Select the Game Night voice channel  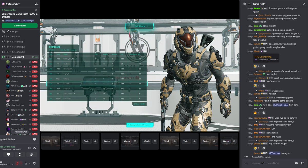click(x=20, y=57)
